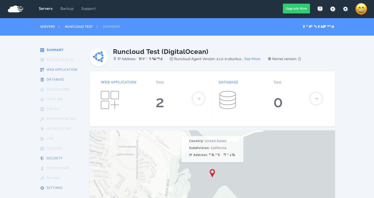
Task: Click the large web application grid icon
Action: [110, 100]
